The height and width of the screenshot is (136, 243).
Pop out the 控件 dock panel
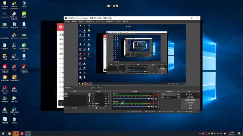point(199,91)
